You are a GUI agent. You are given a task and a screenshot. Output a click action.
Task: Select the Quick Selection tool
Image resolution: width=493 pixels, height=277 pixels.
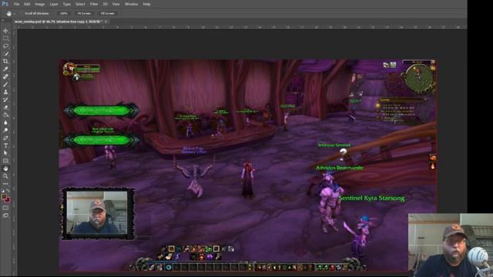click(5, 54)
